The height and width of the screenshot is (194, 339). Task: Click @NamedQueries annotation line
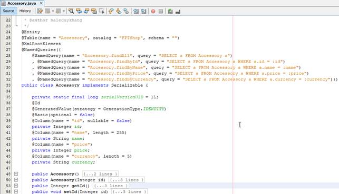tap(41, 49)
